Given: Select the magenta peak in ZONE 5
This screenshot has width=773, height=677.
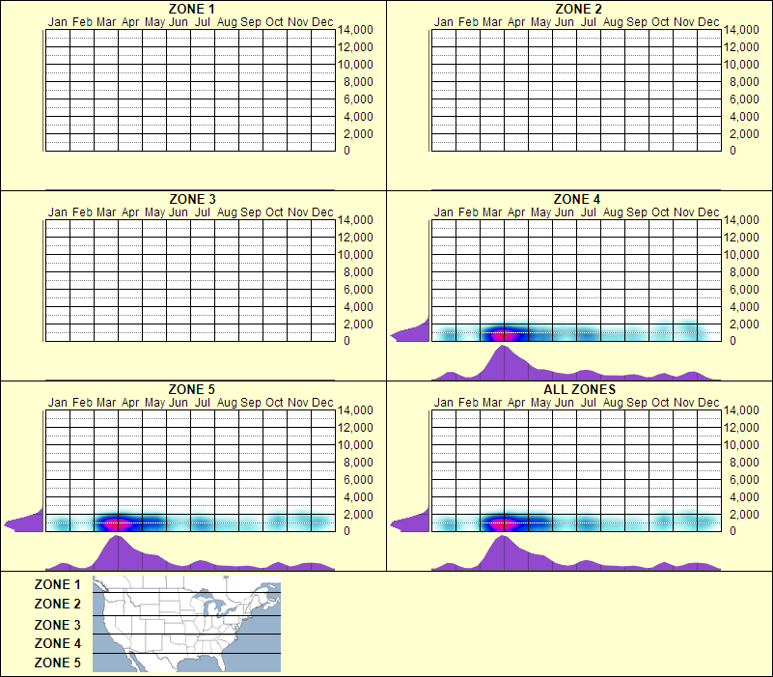Looking at the screenshot, I should pos(118,522).
